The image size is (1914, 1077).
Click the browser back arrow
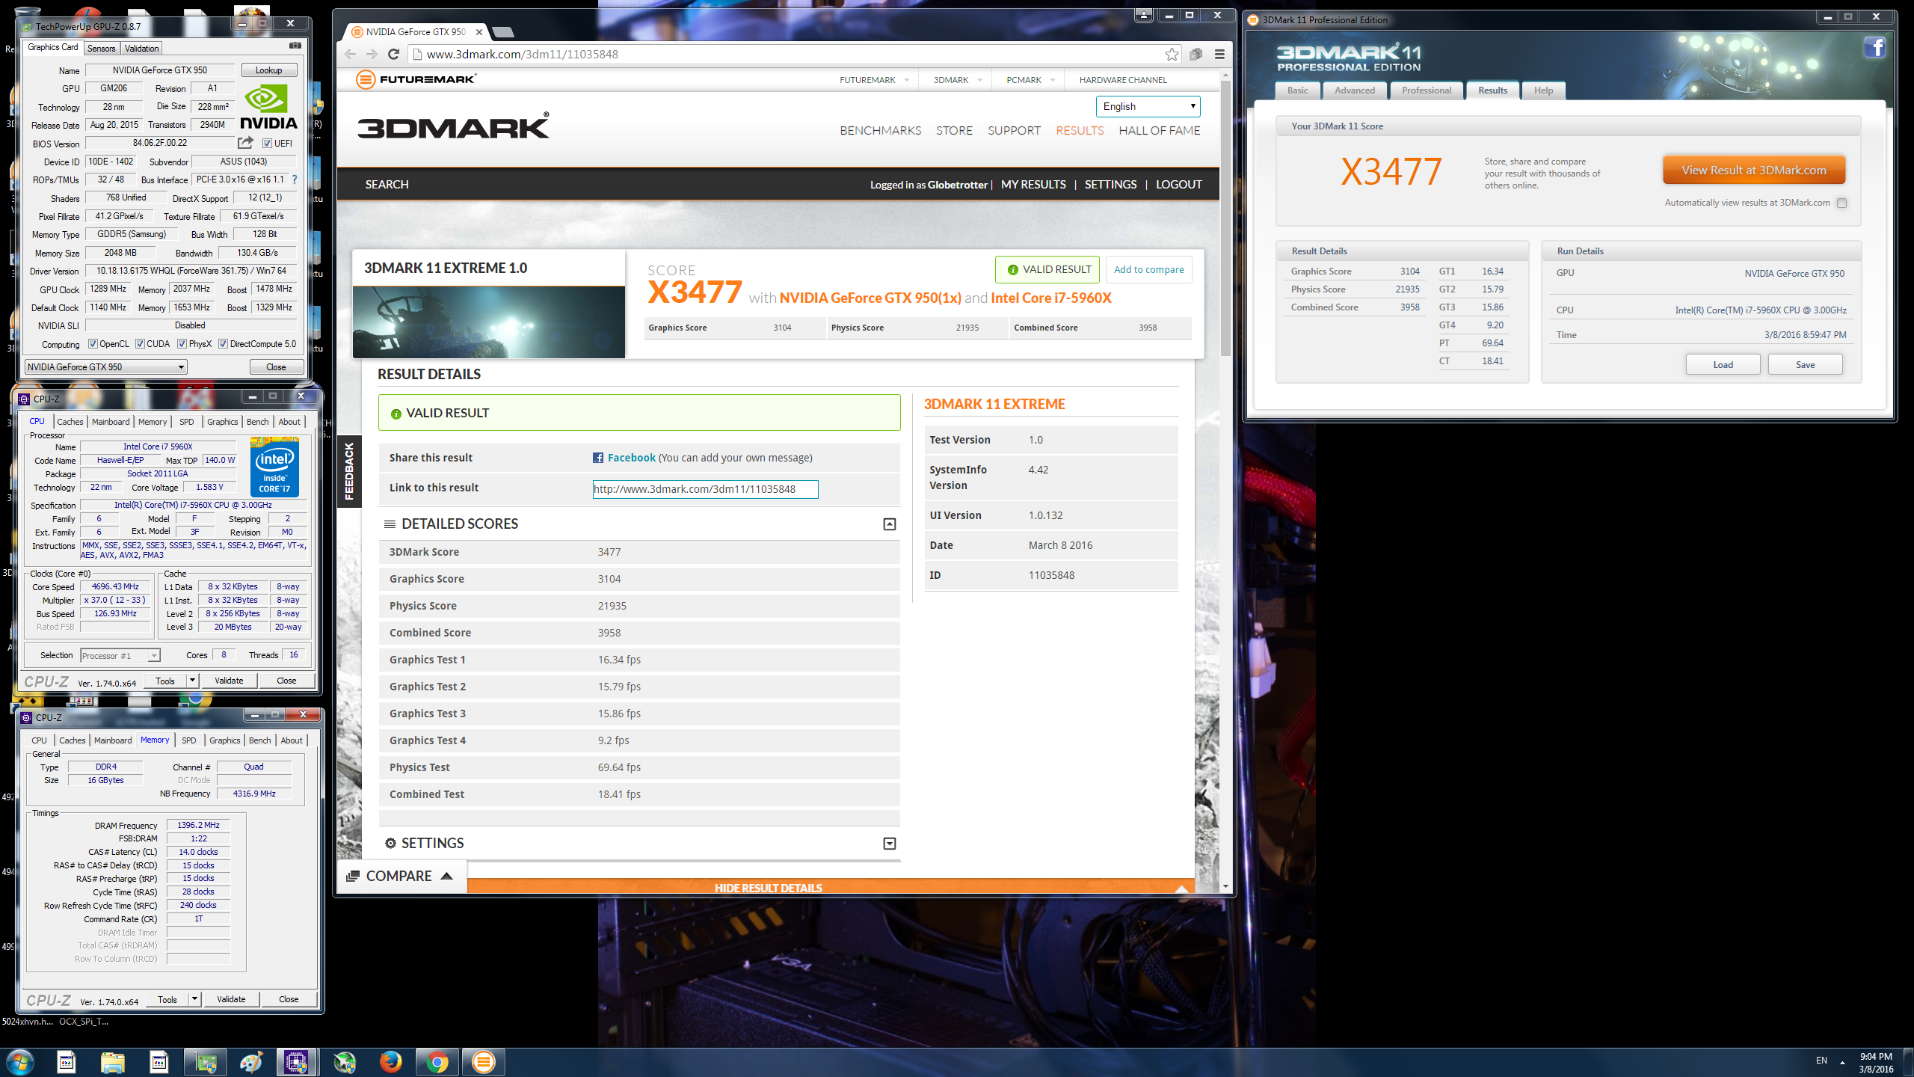351,54
